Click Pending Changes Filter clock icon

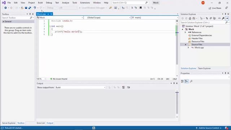[x=201, y=18]
